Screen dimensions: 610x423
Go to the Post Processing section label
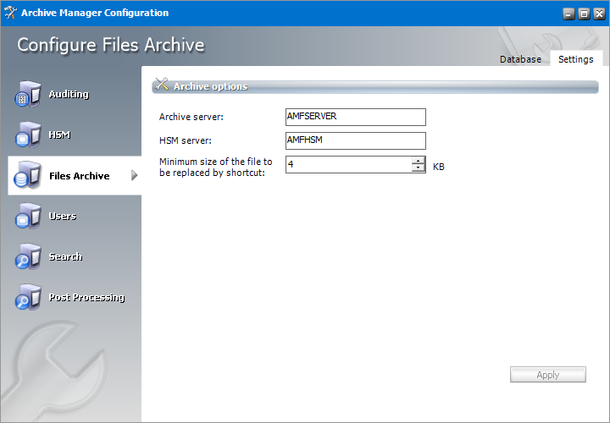coord(86,298)
